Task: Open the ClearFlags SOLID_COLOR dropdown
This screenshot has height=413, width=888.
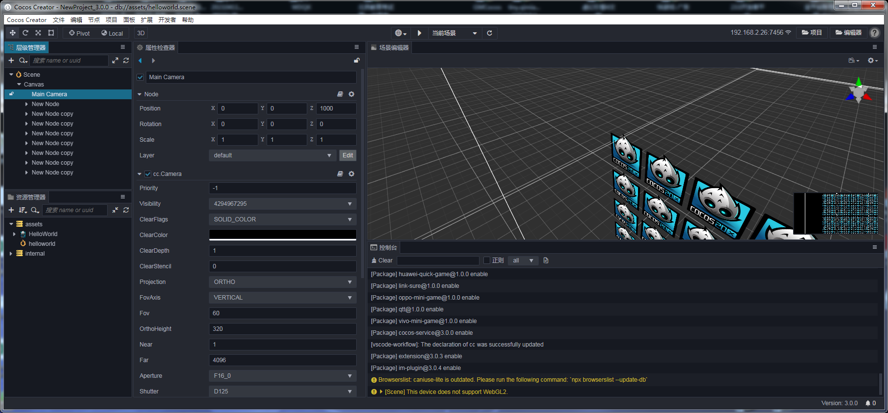Action: click(x=282, y=219)
